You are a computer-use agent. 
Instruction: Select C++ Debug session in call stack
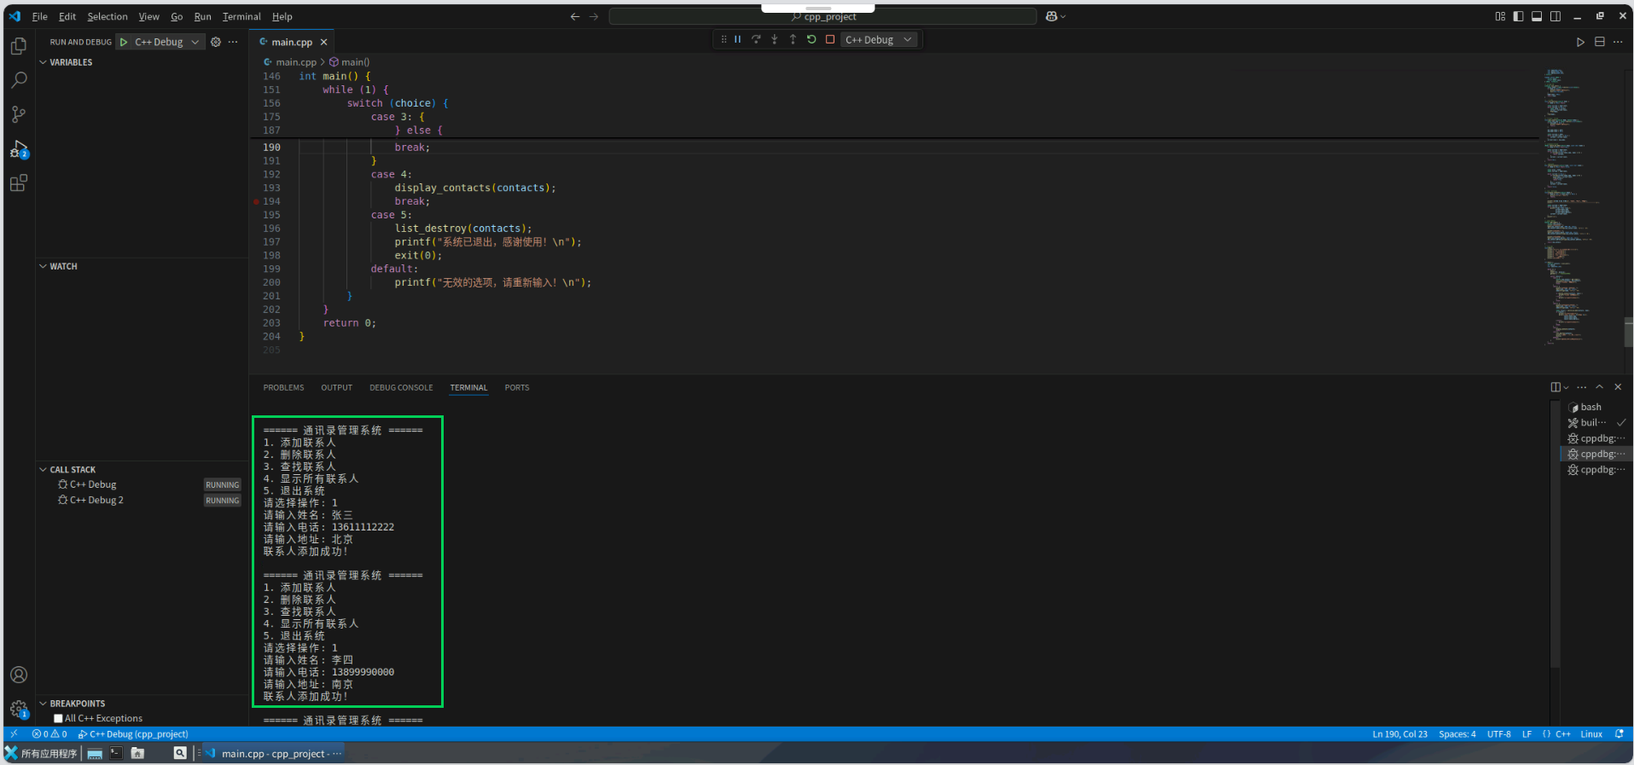coord(142,484)
